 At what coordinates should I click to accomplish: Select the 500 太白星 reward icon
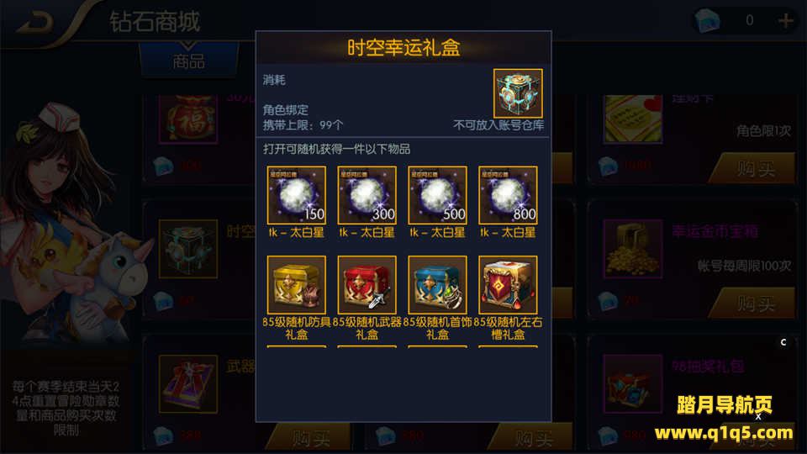pyautogui.click(x=437, y=194)
